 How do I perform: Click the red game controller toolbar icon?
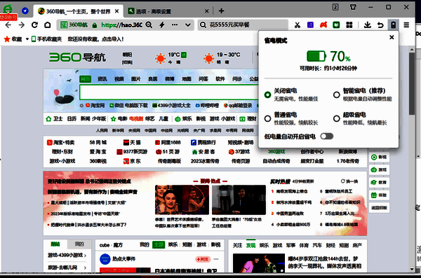point(323,25)
